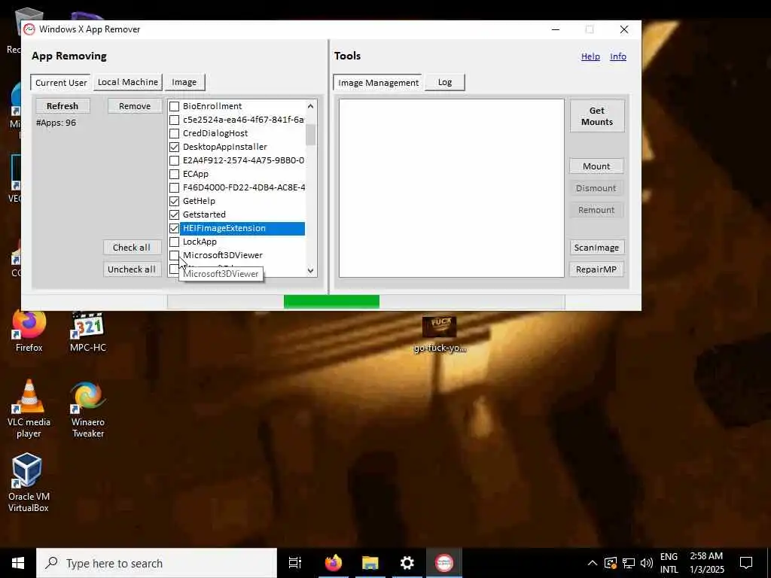The image size is (771, 578).
Task: Open File Explorer from the taskbar
Action: [x=370, y=563]
